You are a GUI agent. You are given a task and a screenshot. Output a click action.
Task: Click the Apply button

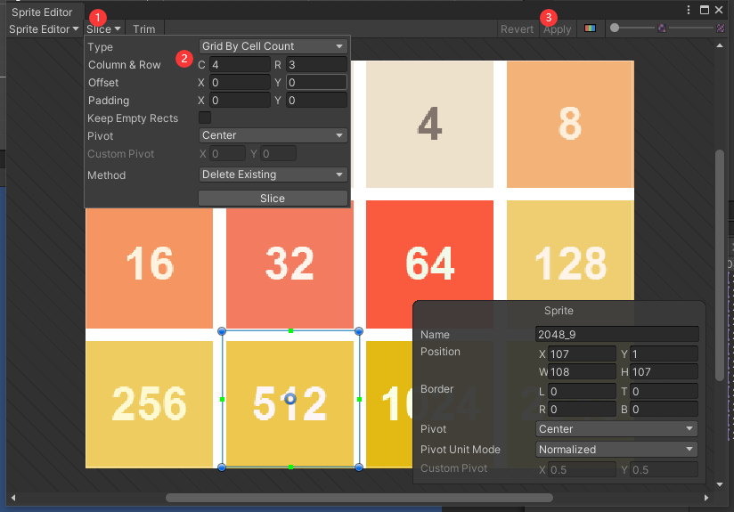557,29
